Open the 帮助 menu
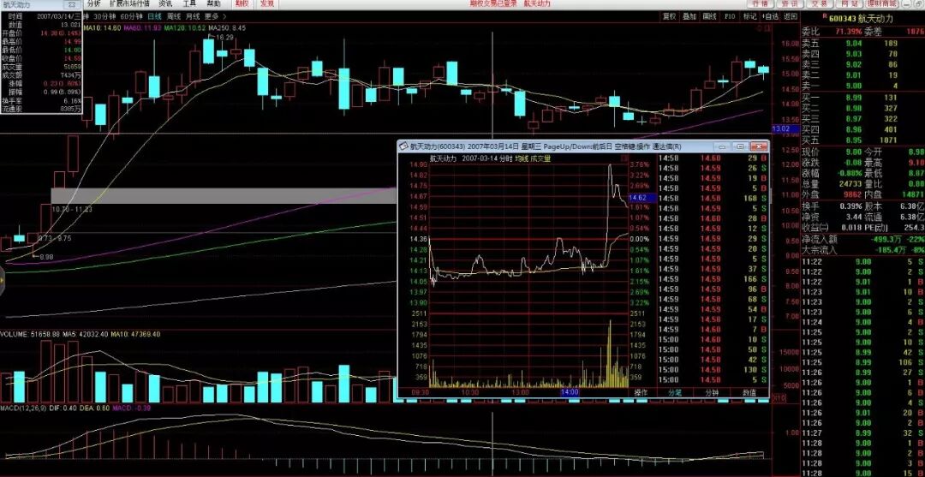The image size is (925, 477). click(213, 3)
